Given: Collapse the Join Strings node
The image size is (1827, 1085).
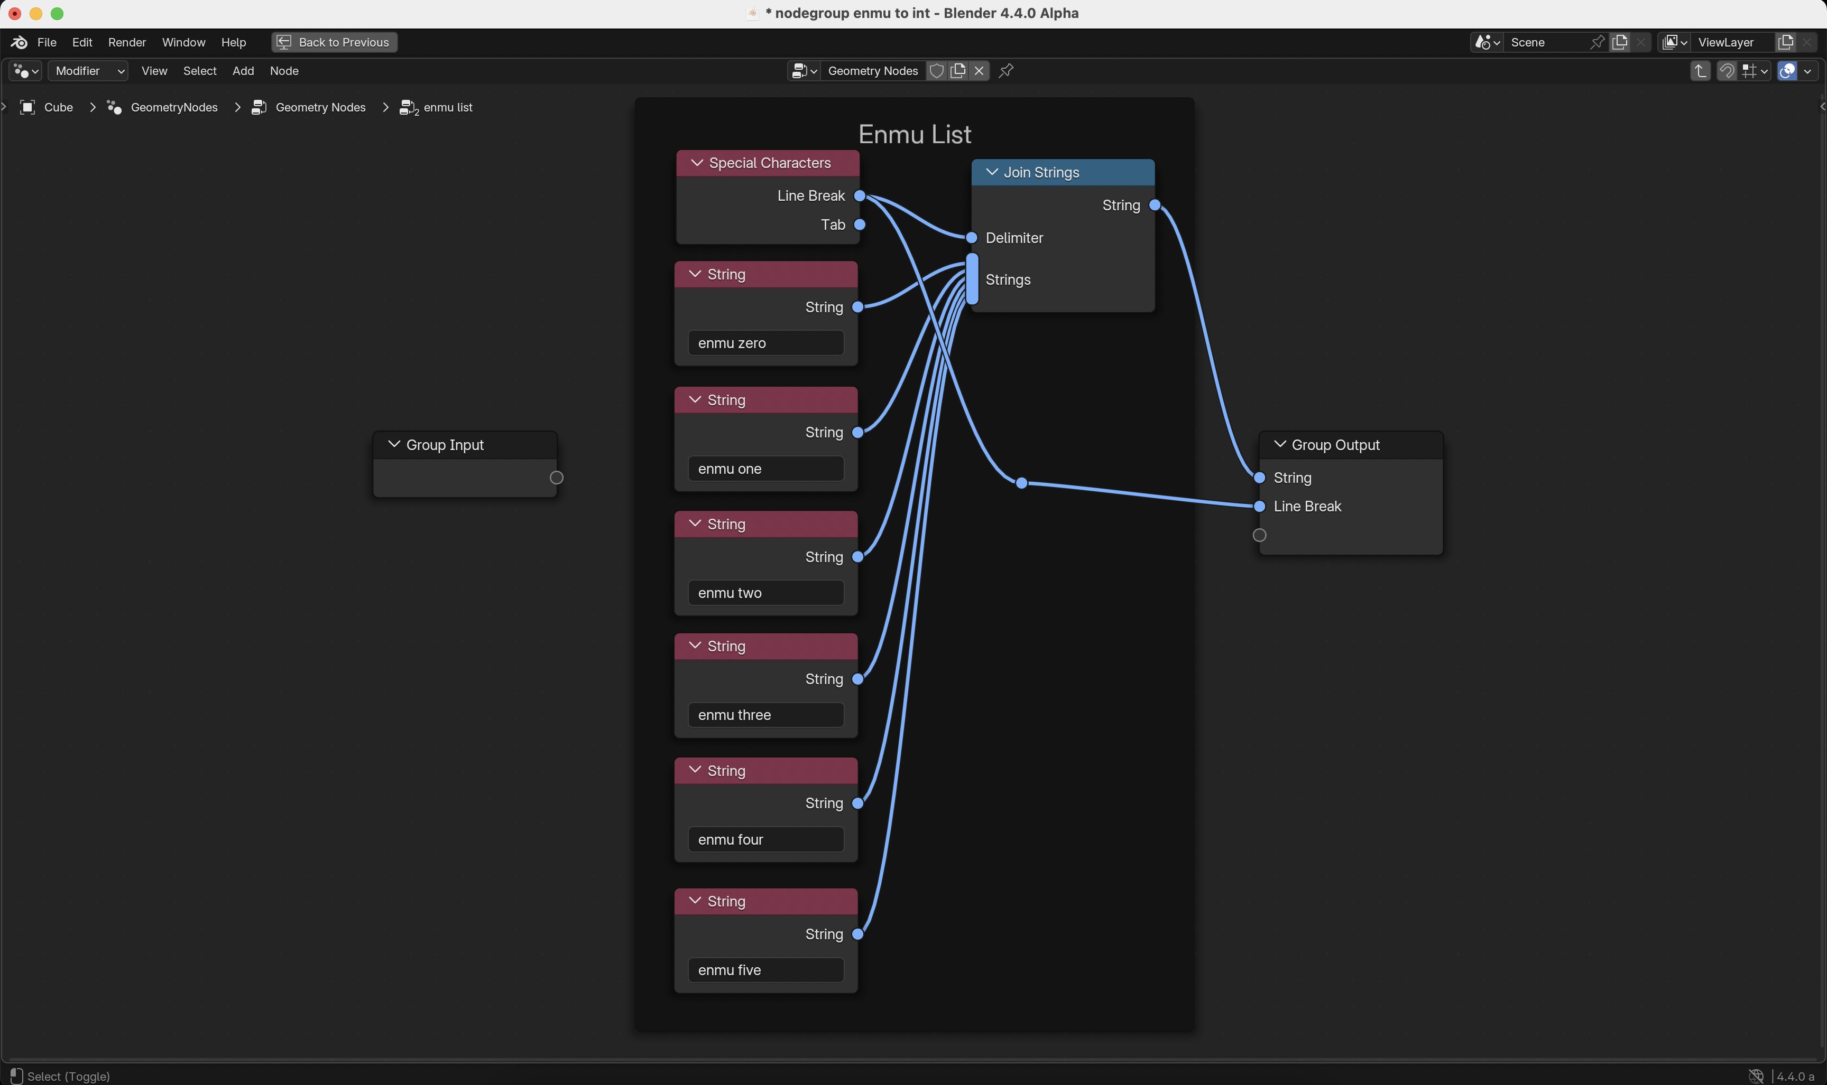Looking at the screenshot, I should (992, 173).
